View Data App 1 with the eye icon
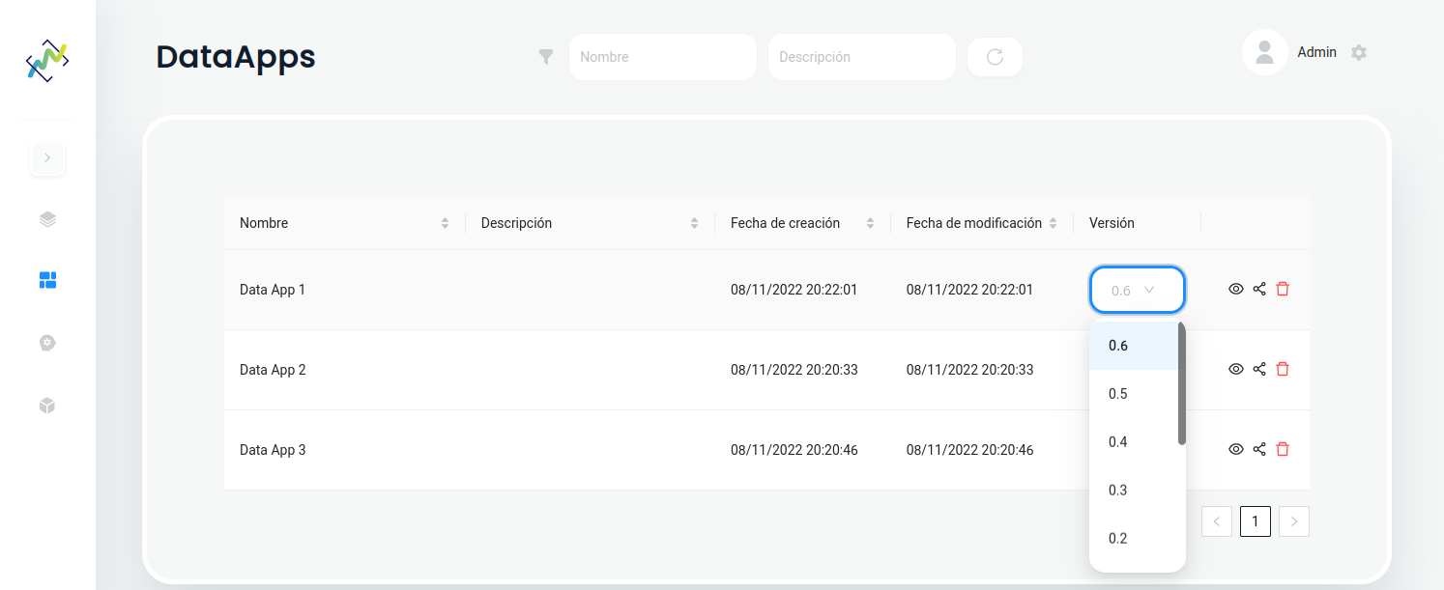This screenshot has width=1444, height=590. tap(1235, 289)
